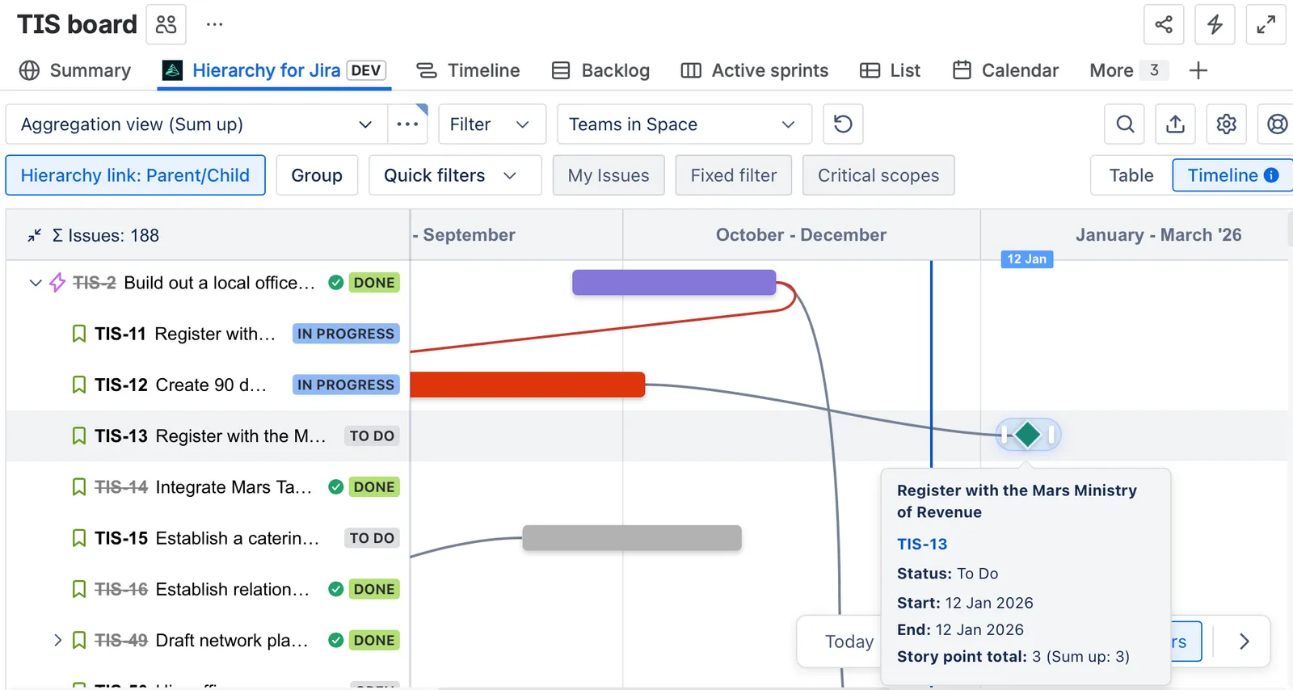Open the Filter dropdown

point(492,124)
